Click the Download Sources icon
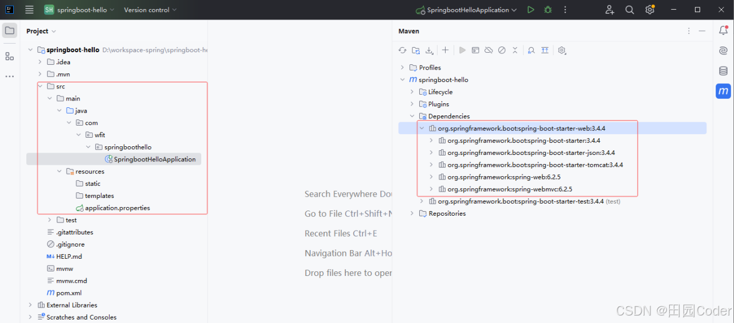734x323 pixels. coord(430,50)
